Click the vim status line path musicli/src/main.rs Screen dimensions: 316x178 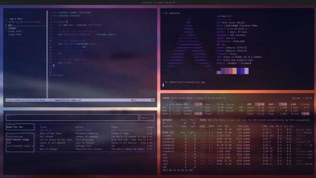point(64,100)
